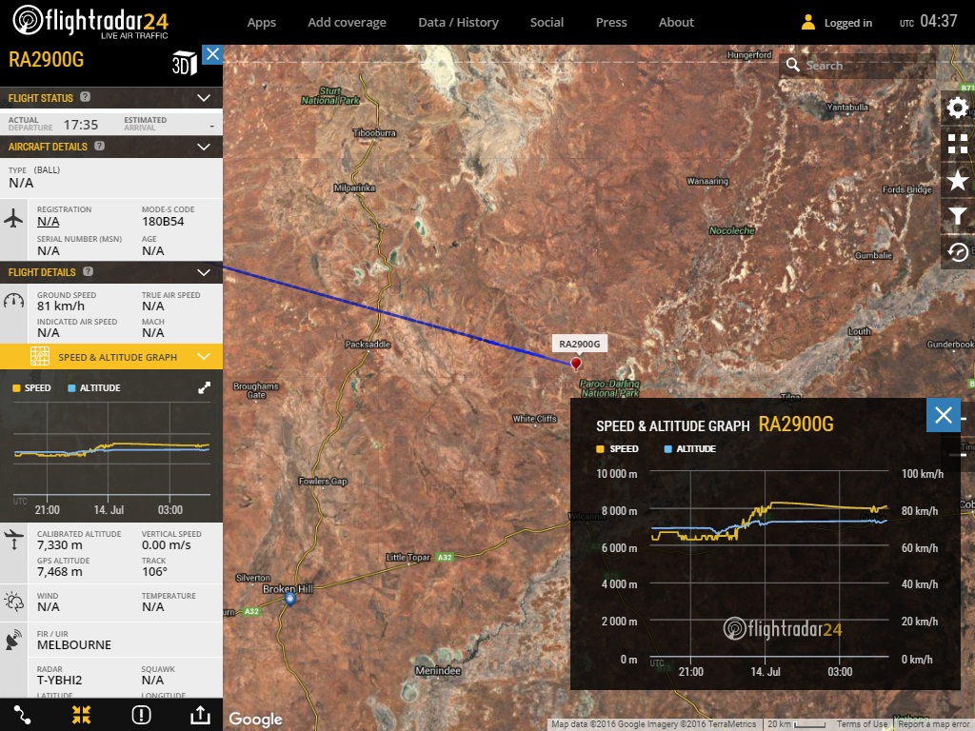Click the Logged in account link
The width and height of the screenshot is (975, 731).
coord(837,23)
